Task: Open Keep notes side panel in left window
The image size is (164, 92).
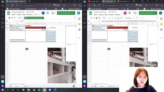Action: click(x=79, y=24)
